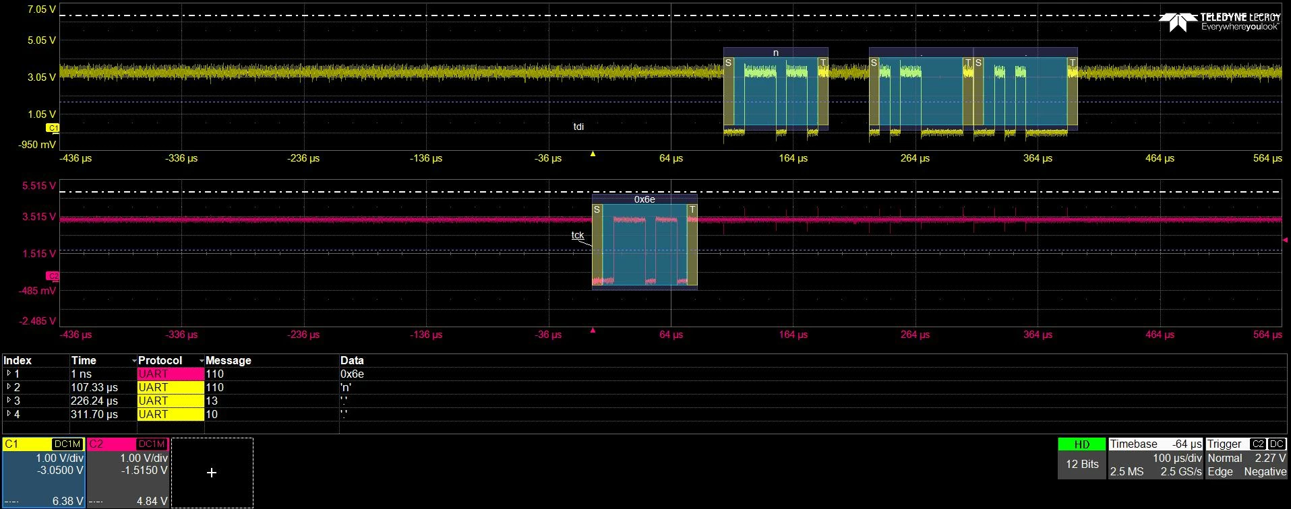Open the Timebase descriptor box
Image resolution: width=1291 pixels, height=509 pixels.
click(1155, 458)
